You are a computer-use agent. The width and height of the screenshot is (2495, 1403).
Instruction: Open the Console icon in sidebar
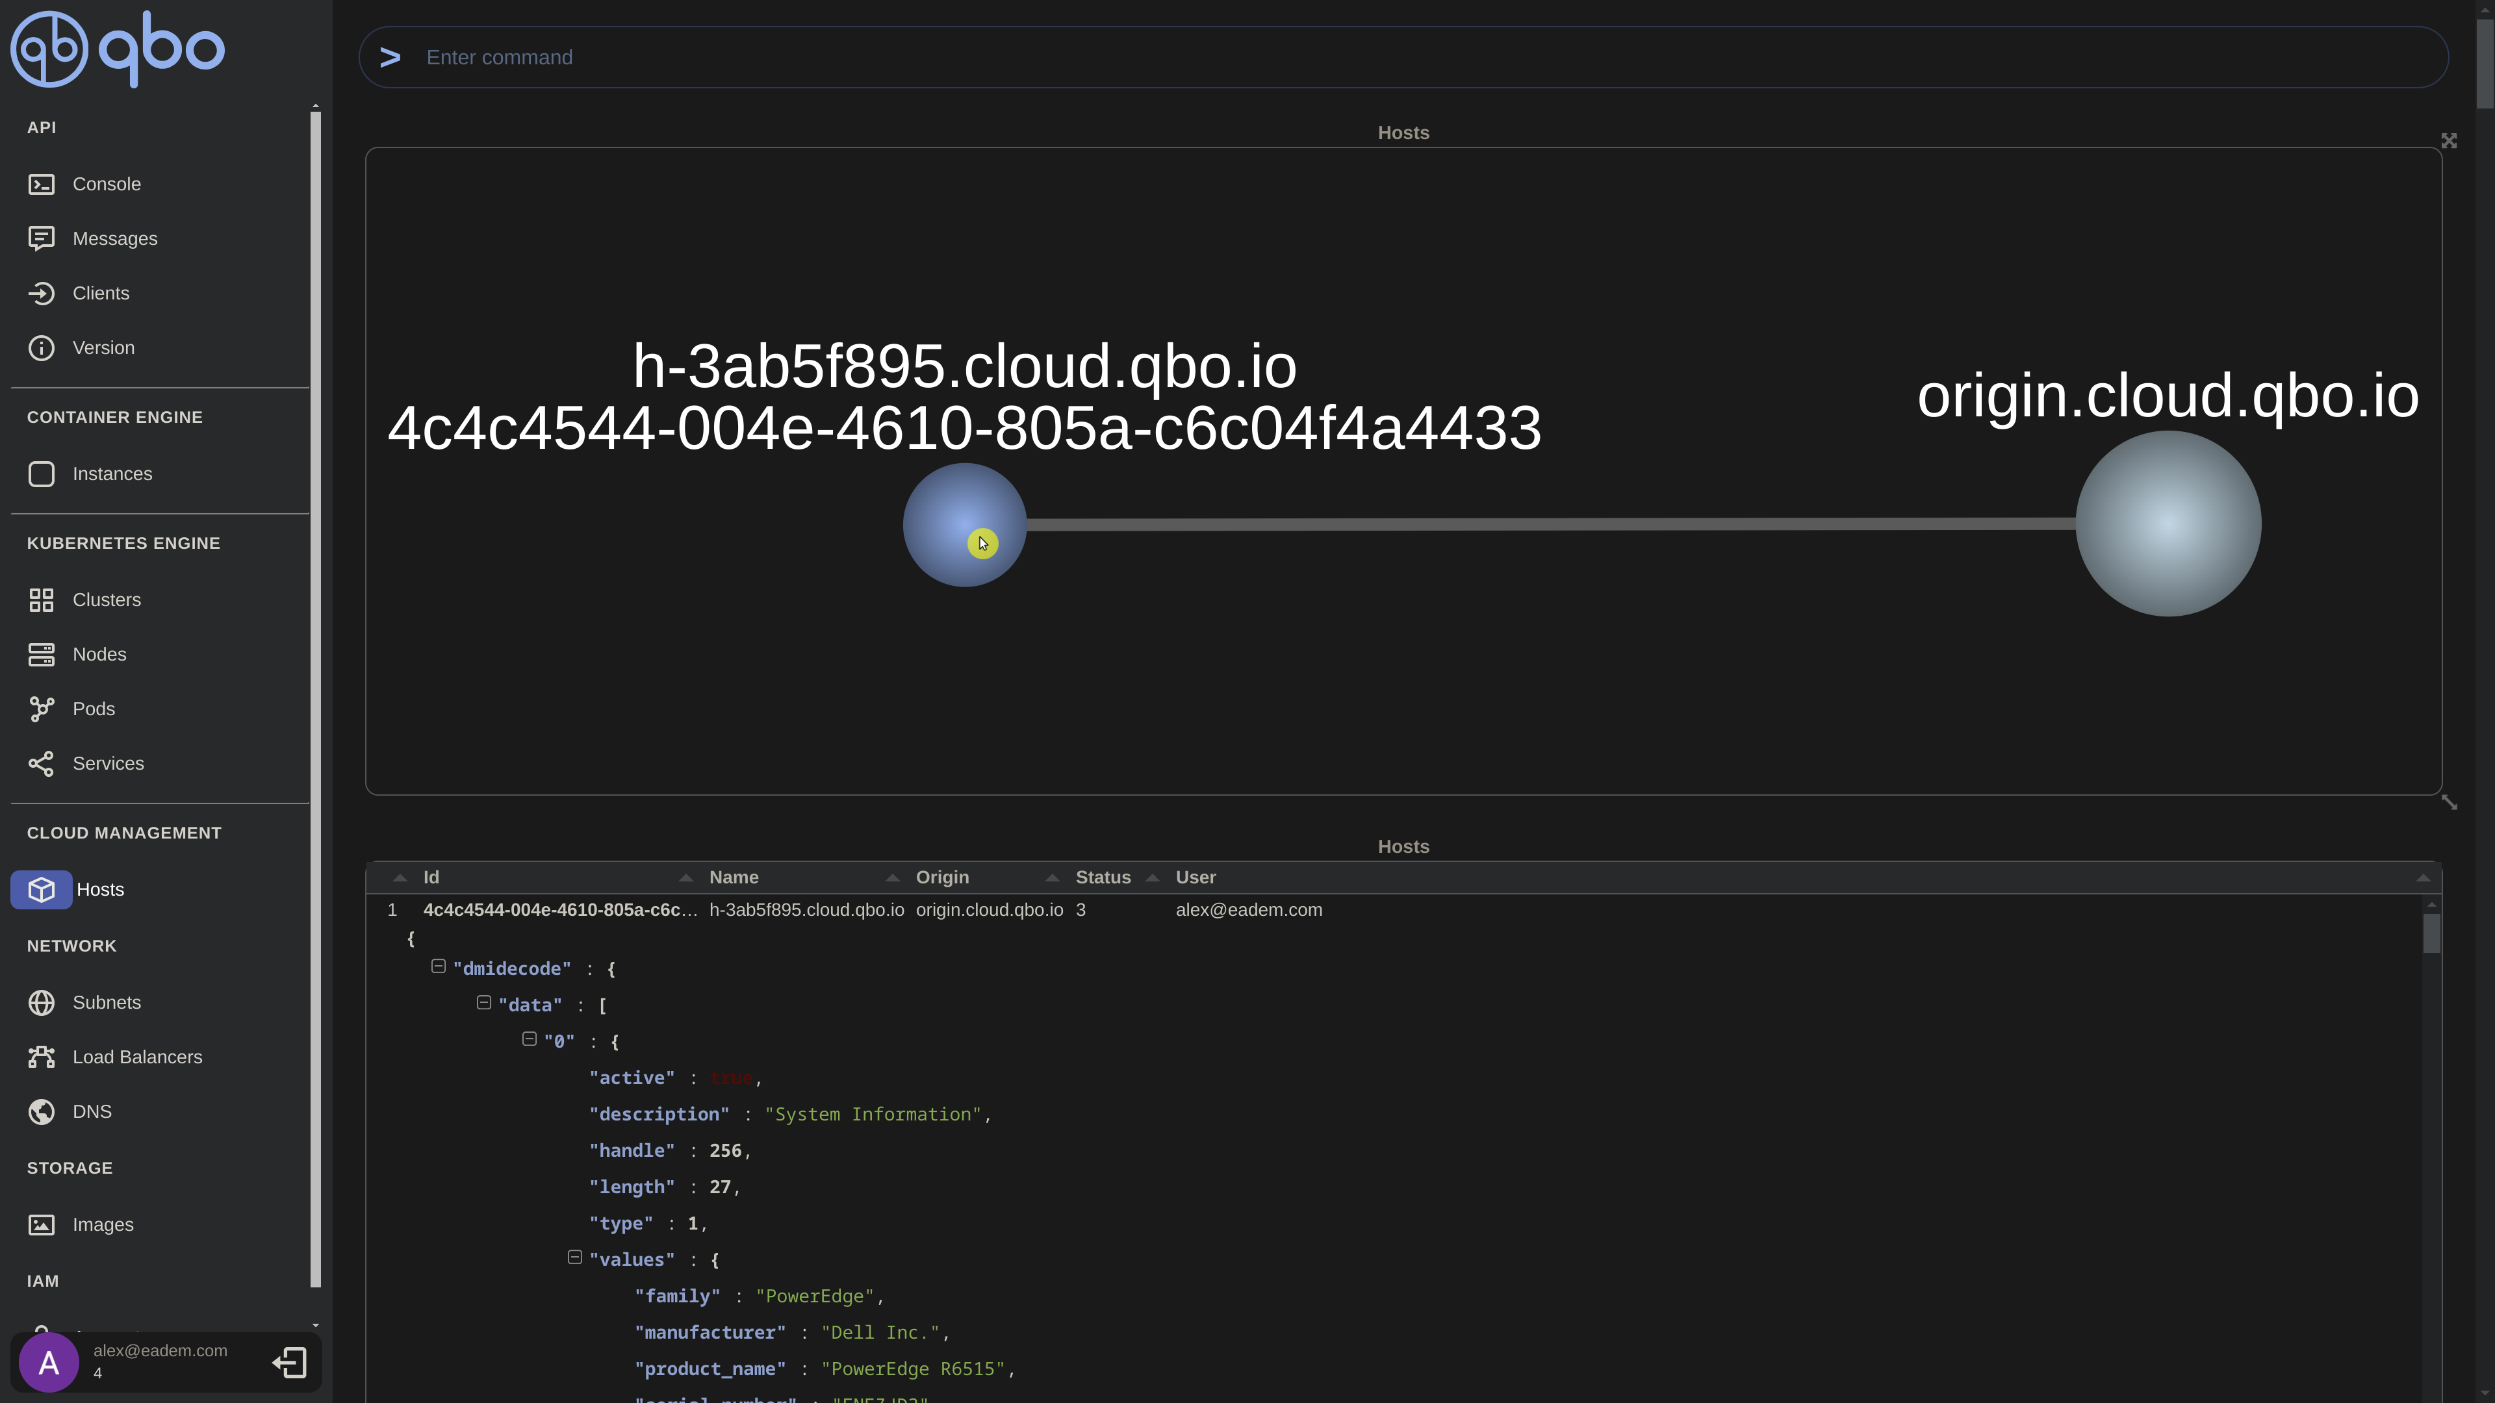coord(42,184)
